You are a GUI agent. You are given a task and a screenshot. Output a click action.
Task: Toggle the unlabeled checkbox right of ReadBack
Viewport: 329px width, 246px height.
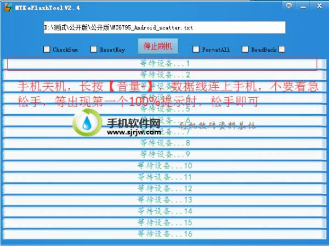[x=282, y=49]
